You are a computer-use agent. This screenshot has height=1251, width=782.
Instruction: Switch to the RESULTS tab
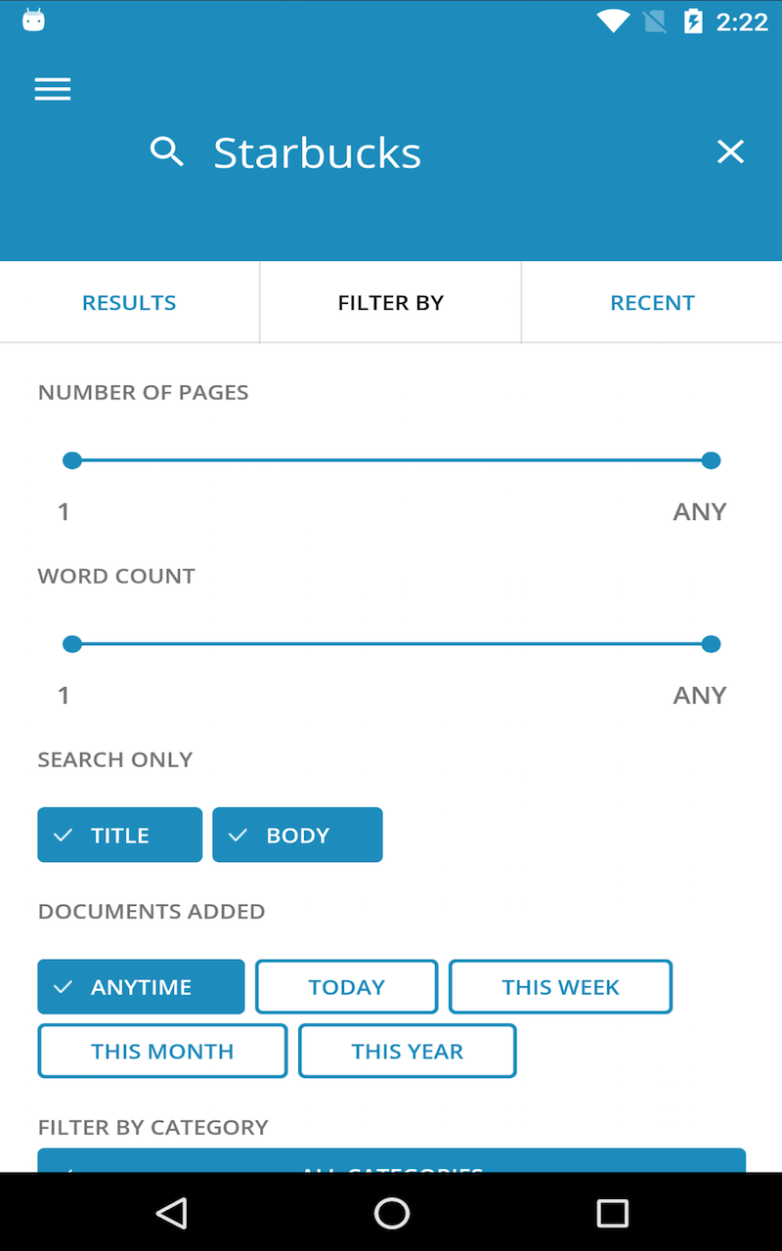point(129,302)
